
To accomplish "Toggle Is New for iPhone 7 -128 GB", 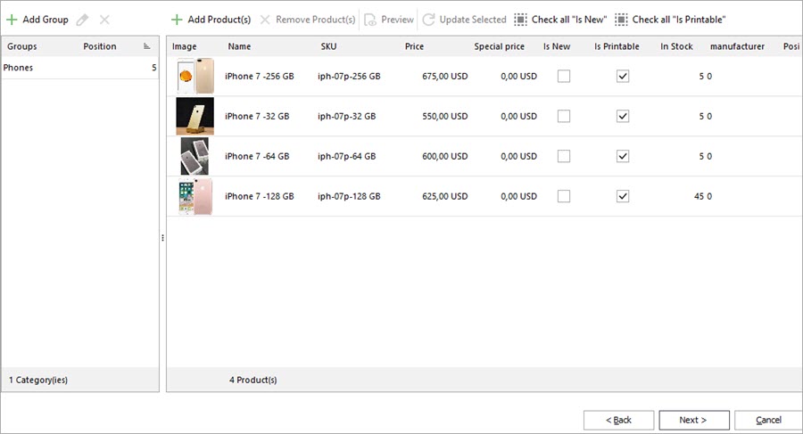I will 564,196.
